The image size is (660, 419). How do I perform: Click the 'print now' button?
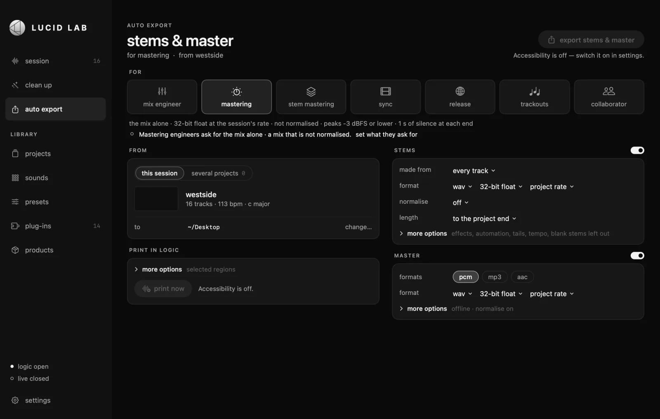pos(163,289)
